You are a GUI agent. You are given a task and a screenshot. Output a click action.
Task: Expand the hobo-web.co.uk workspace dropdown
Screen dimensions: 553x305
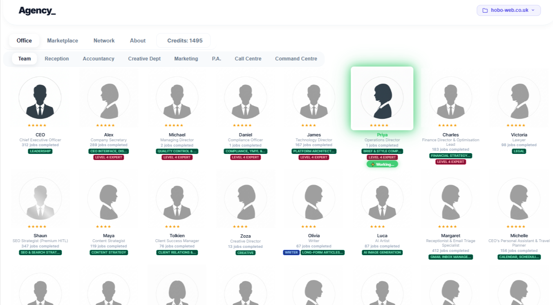tap(508, 10)
